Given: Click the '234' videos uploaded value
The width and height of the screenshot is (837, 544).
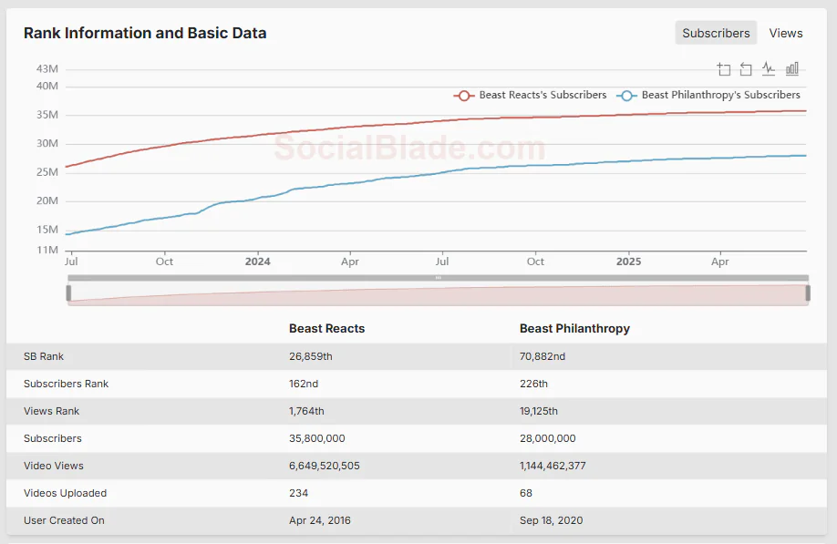Looking at the screenshot, I should pos(298,493).
